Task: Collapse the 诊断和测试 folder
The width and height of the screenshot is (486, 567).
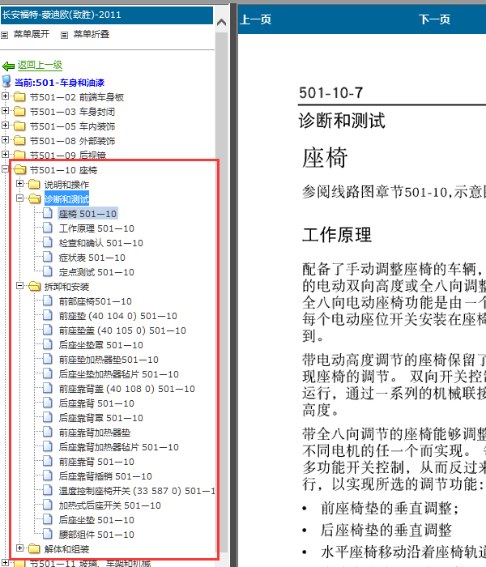Action: pyautogui.click(x=20, y=198)
